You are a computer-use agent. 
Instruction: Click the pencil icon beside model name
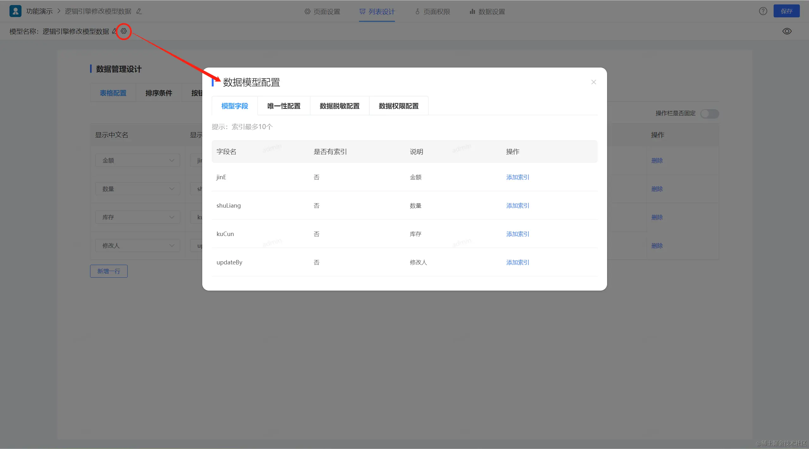(x=114, y=31)
